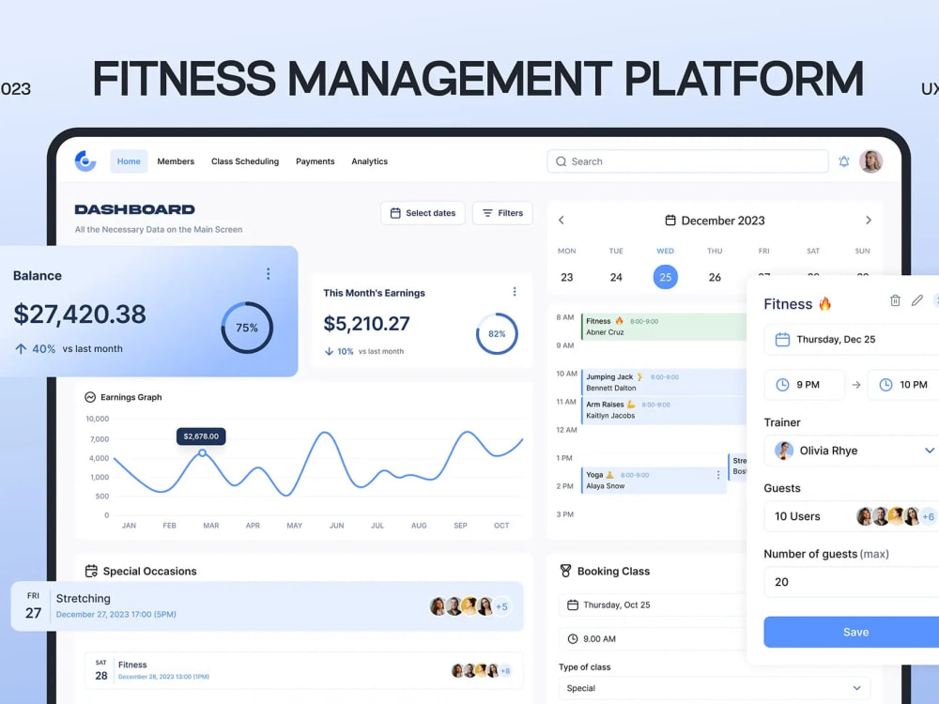Open the user profile avatar
939x704 pixels.
tap(870, 161)
